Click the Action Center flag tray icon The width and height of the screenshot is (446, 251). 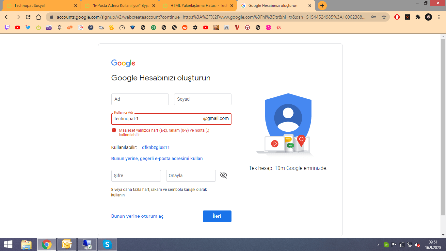pyautogui.click(x=394, y=244)
